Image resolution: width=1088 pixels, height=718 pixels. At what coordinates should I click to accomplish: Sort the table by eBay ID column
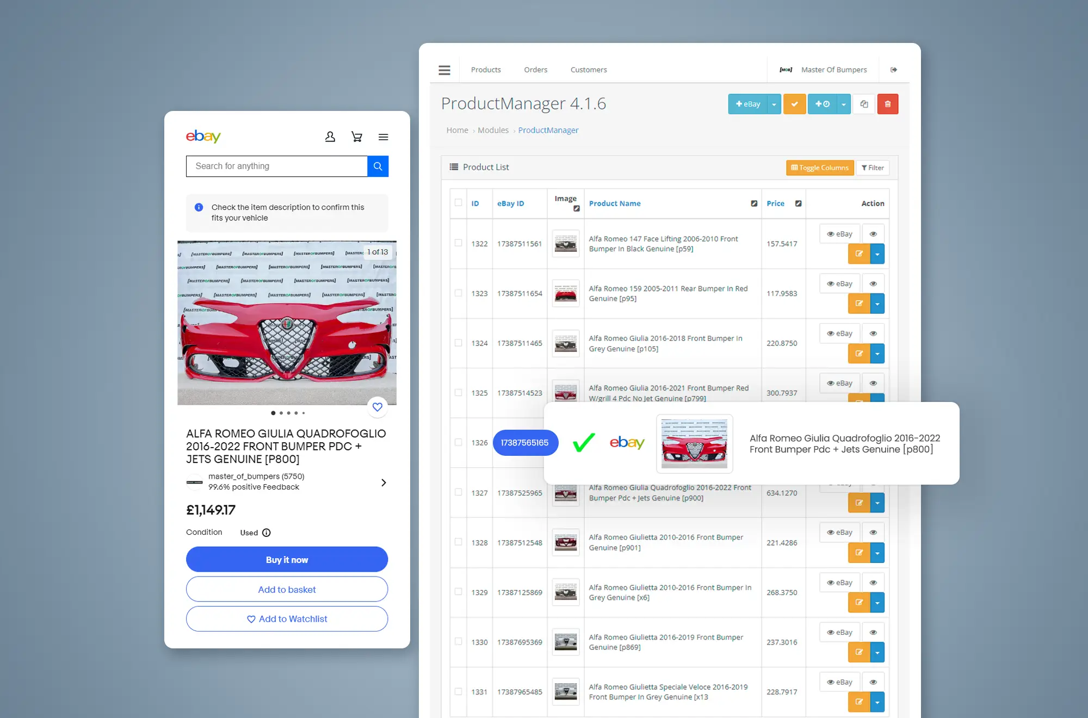(x=511, y=203)
